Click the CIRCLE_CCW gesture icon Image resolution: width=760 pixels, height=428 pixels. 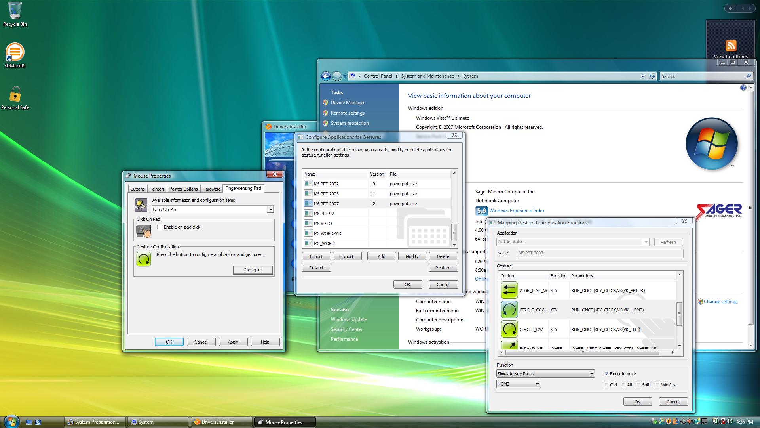pos(509,310)
